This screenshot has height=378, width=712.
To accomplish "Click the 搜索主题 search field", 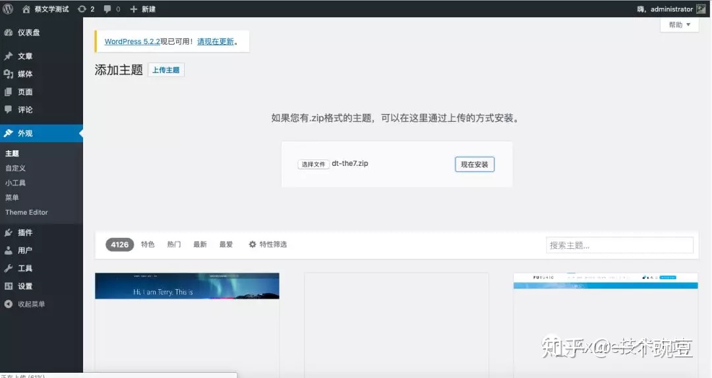I will [x=620, y=245].
